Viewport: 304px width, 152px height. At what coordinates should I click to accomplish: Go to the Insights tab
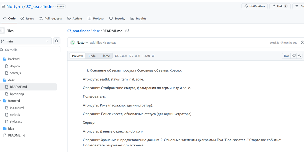point(138,19)
